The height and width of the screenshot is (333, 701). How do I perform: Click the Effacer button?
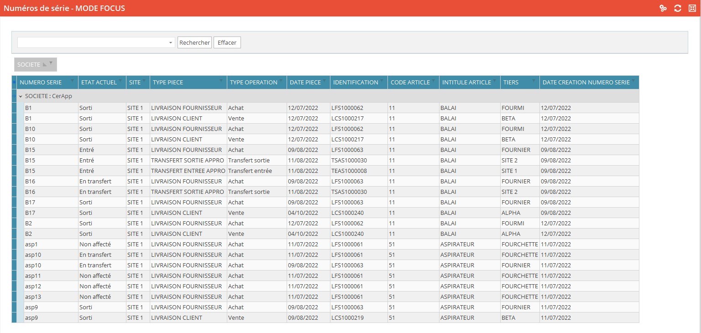click(x=227, y=43)
